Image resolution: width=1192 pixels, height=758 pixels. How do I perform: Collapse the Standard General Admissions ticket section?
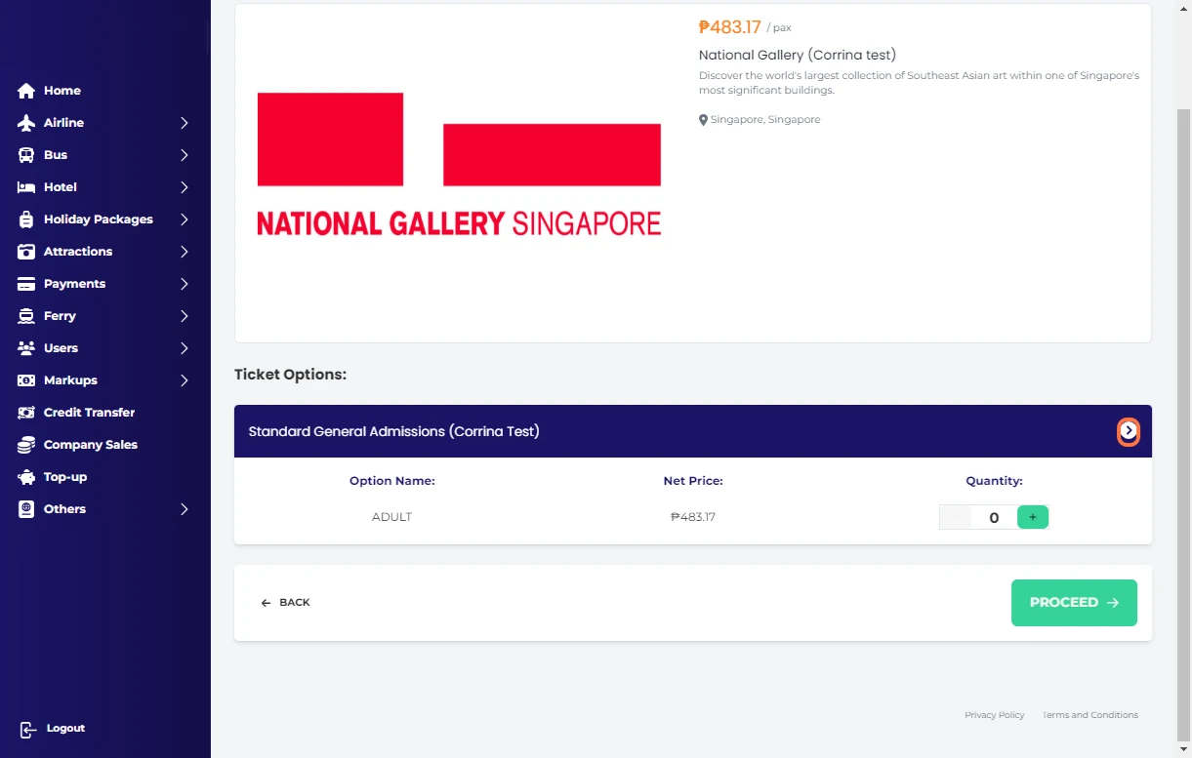(1128, 431)
